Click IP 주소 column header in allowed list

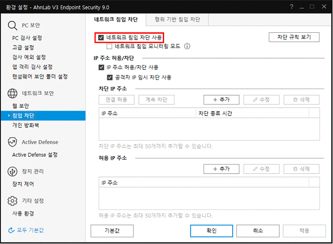pyautogui.click(x=204, y=183)
